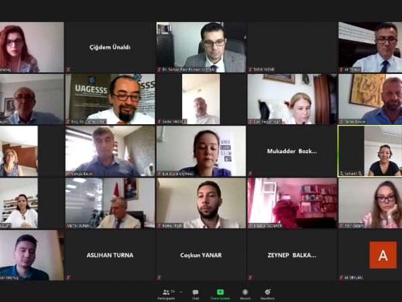Click the orange A avatar of Ali SEYLAN

coord(383,255)
